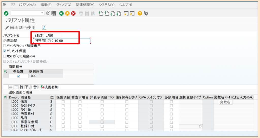
Task: Save the variant with the floppy disk icon
Action: (54, 13)
